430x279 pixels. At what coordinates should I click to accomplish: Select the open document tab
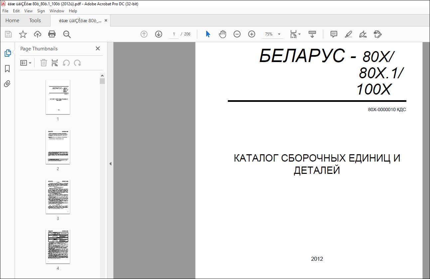(80, 21)
